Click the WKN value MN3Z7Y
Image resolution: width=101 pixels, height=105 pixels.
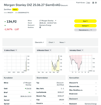10,13
